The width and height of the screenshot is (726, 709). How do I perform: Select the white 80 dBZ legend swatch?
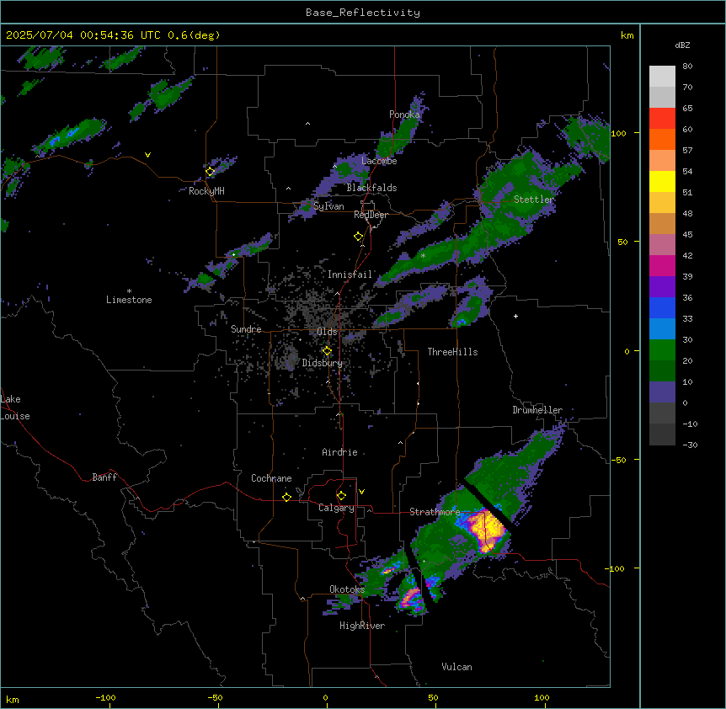coord(662,77)
